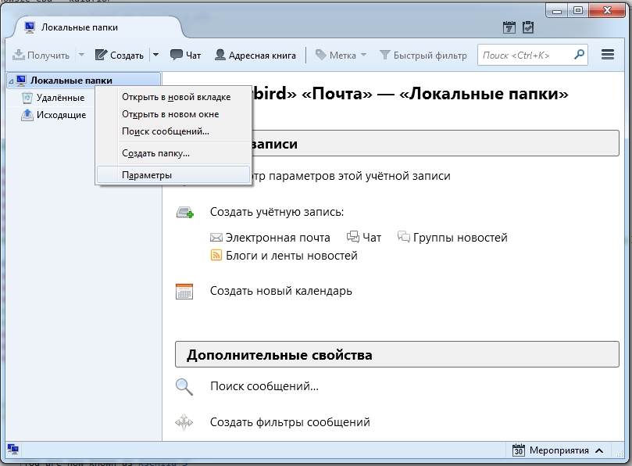Open the calendar tab icon
632x466 pixels.
(x=509, y=27)
